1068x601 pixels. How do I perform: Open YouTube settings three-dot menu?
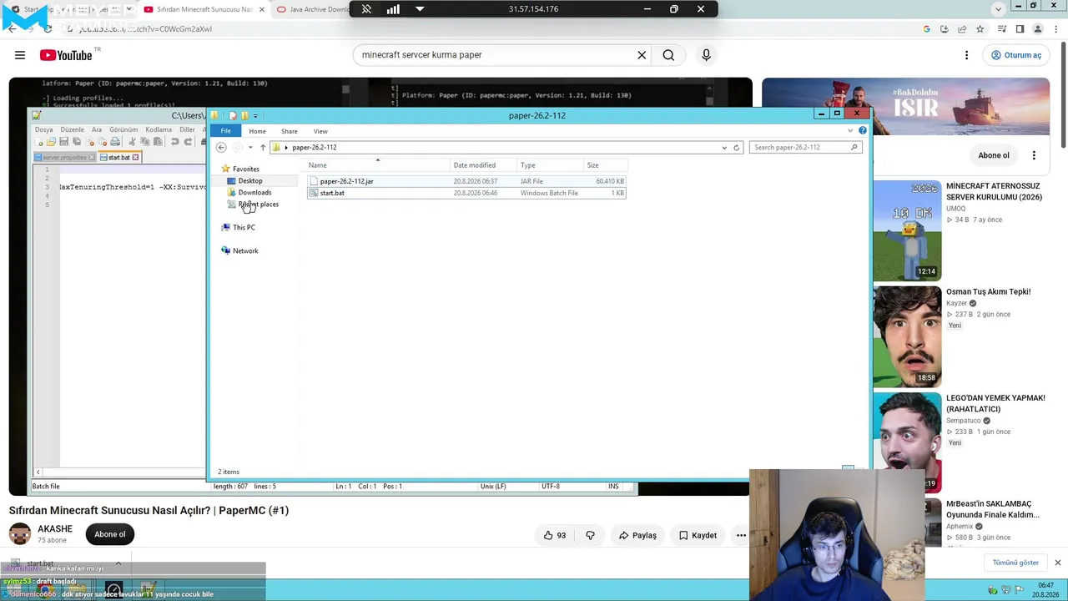pos(966,55)
